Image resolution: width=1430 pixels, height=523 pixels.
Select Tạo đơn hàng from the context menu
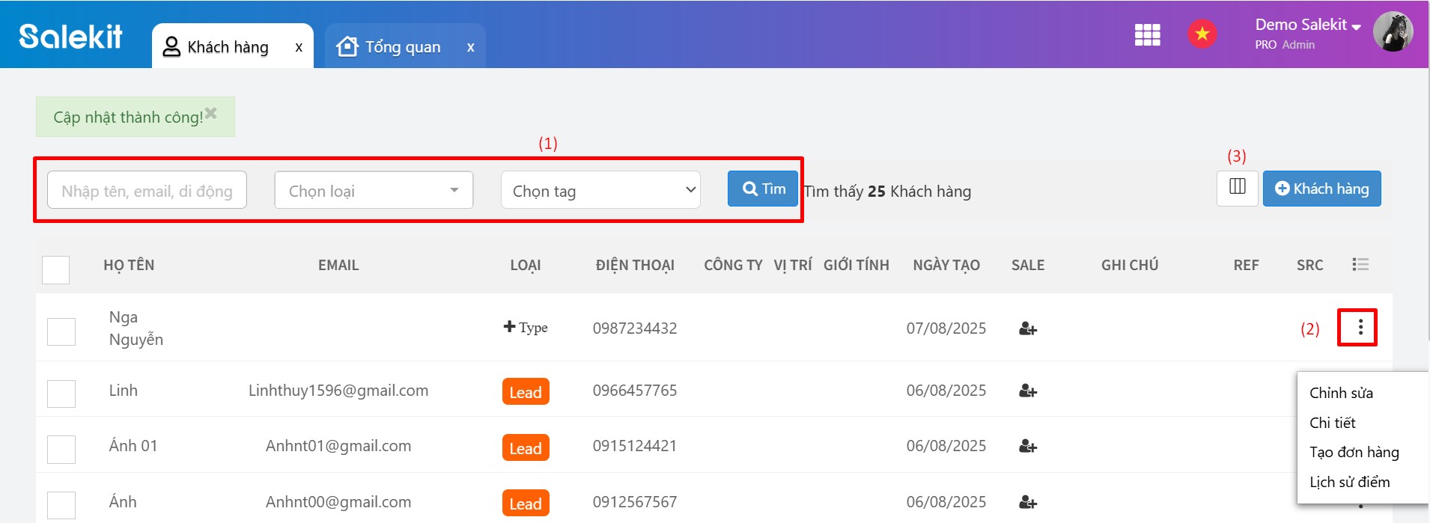pyautogui.click(x=1354, y=452)
